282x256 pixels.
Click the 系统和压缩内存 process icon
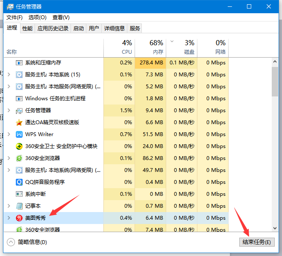pos(19,63)
